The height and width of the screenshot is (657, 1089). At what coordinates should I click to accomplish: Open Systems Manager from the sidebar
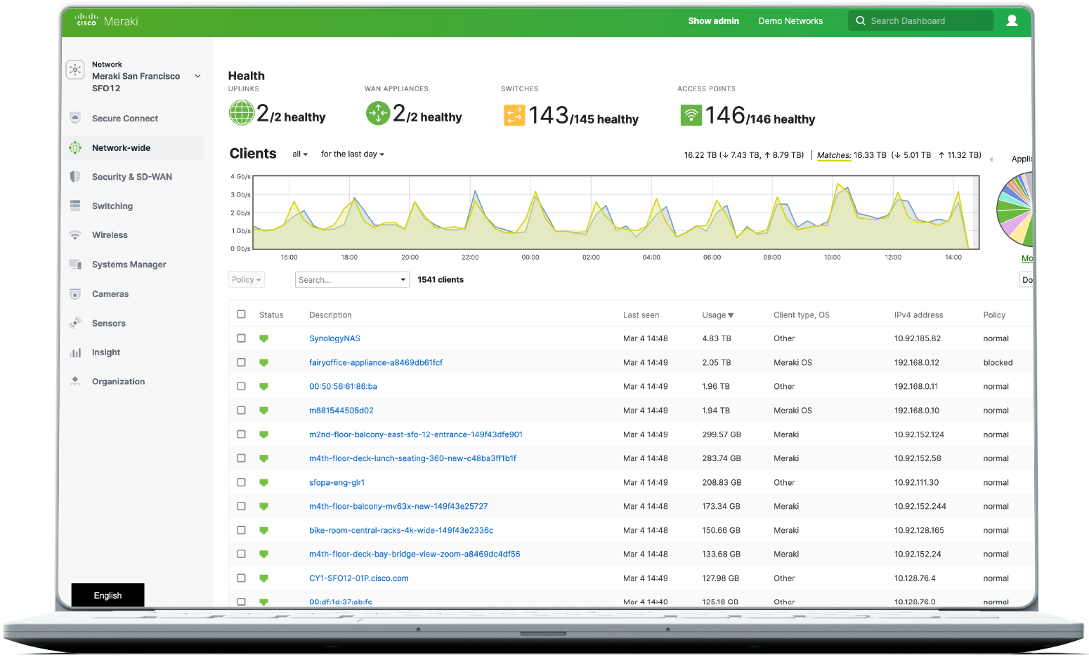pos(129,264)
